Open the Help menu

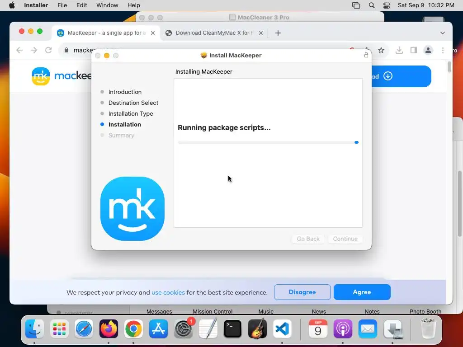point(134,5)
